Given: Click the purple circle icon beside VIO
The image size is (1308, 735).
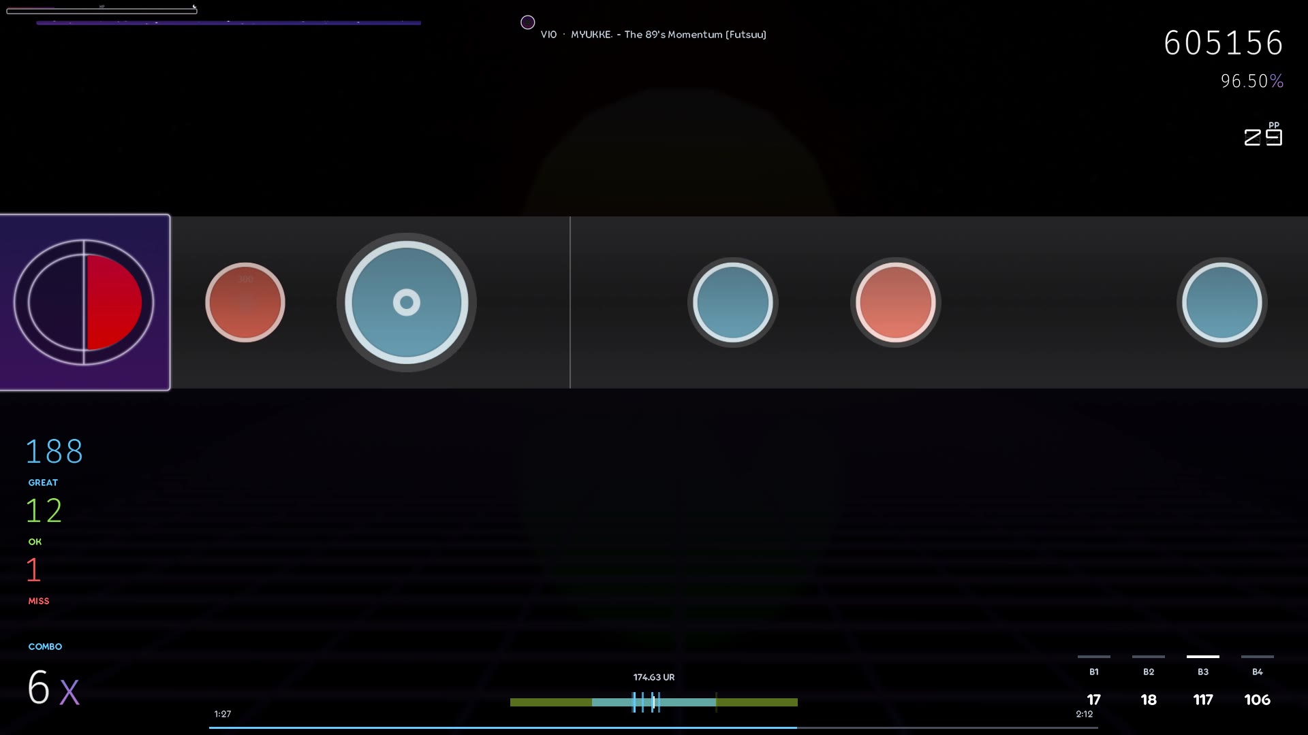Looking at the screenshot, I should (527, 22).
